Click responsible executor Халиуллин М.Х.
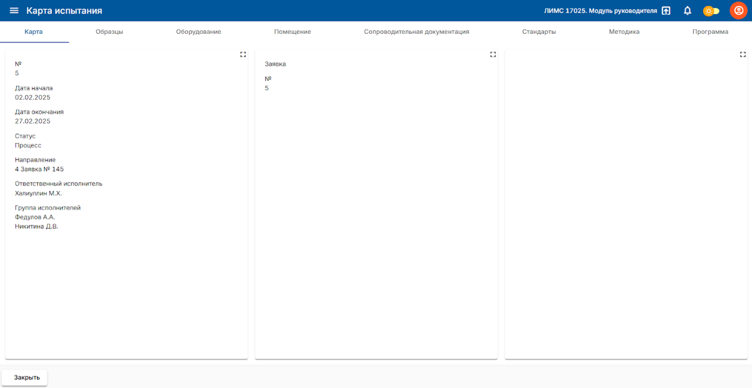This screenshot has height=388, width=752. pyautogui.click(x=38, y=193)
